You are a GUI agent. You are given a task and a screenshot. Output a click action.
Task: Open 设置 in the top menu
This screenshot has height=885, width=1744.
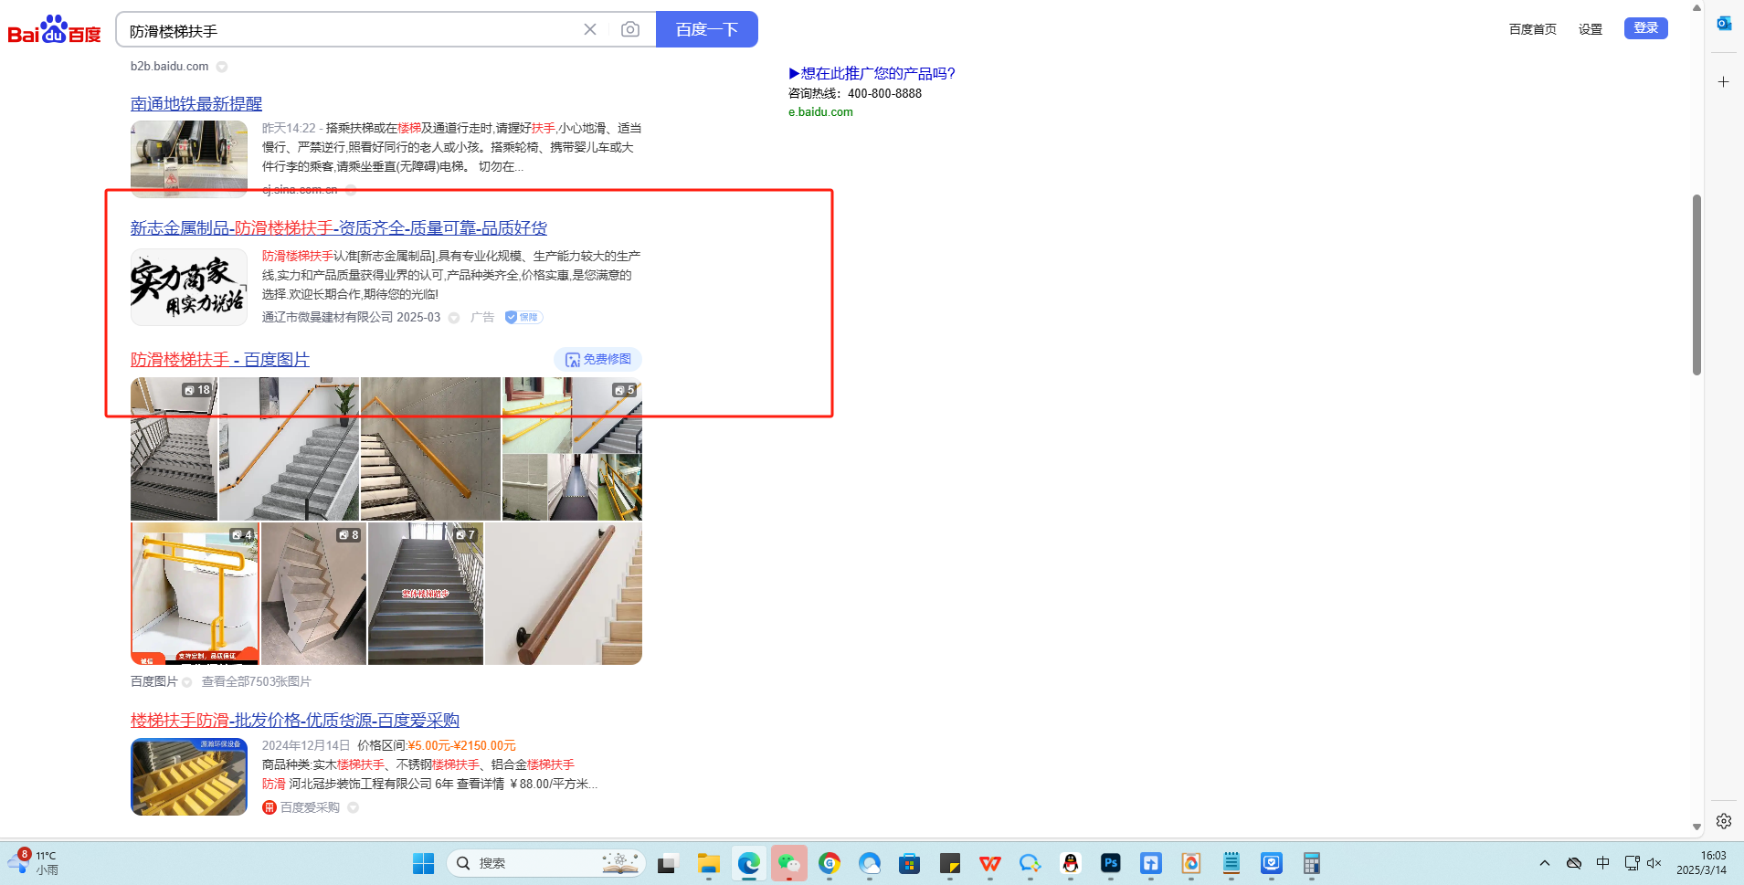(1591, 29)
